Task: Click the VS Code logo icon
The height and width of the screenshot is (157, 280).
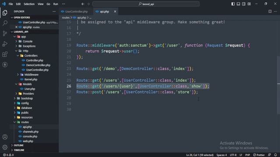Action: pos(4,4)
